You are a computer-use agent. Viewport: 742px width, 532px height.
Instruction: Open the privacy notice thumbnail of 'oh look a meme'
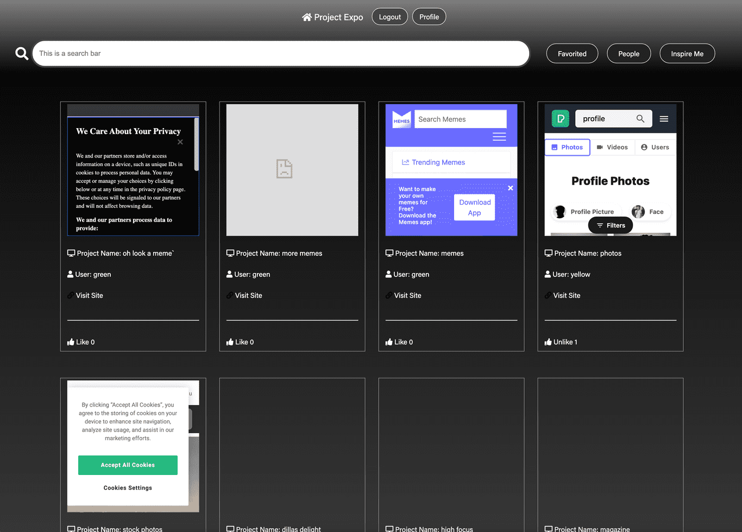133,170
